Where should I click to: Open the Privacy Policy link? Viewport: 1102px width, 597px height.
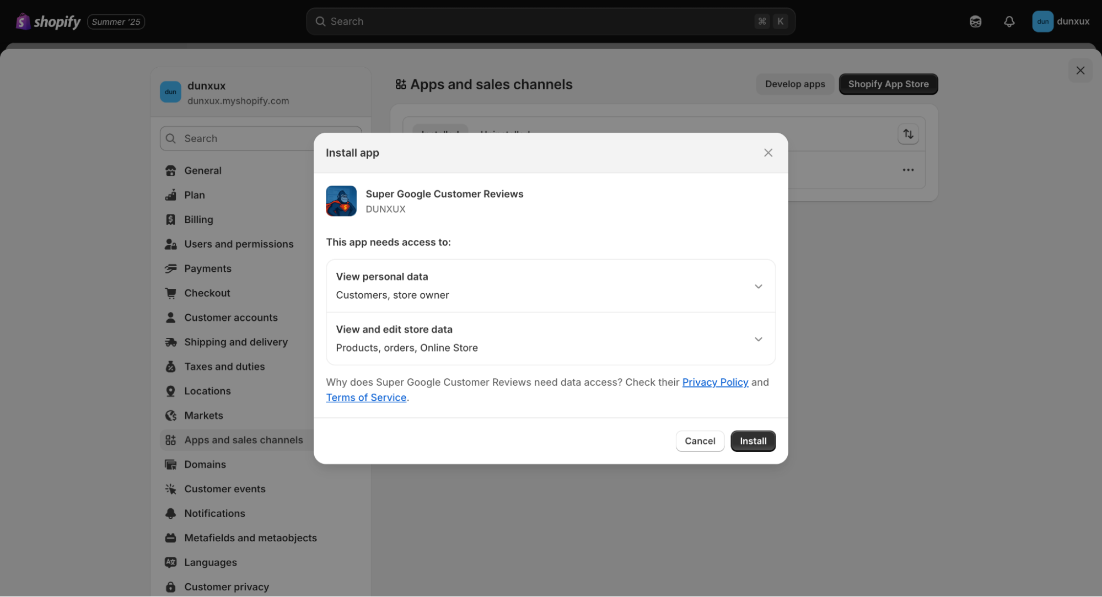(x=715, y=383)
